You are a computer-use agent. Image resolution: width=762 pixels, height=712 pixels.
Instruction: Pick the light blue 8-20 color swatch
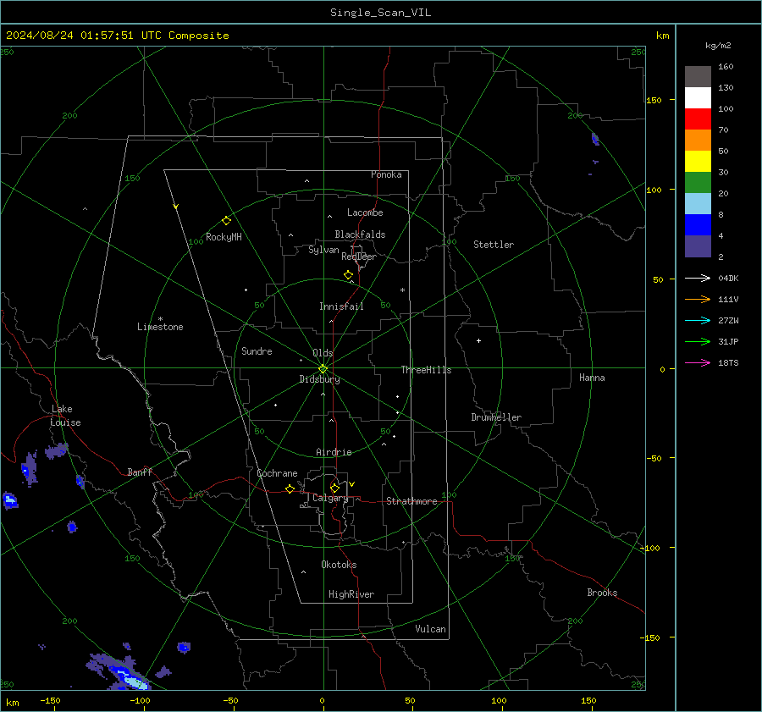coord(698,204)
